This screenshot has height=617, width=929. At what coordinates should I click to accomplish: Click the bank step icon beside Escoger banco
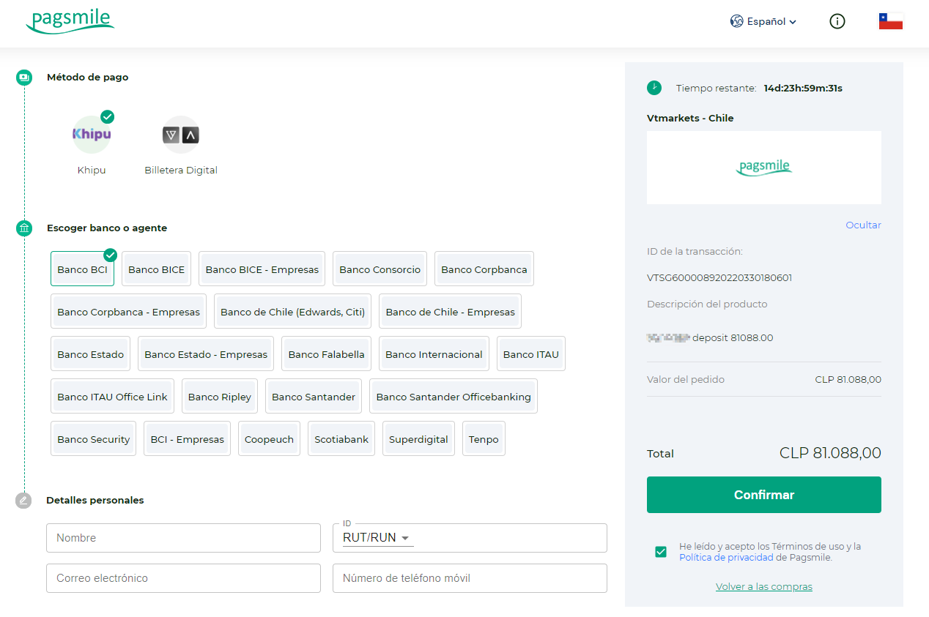(24, 228)
